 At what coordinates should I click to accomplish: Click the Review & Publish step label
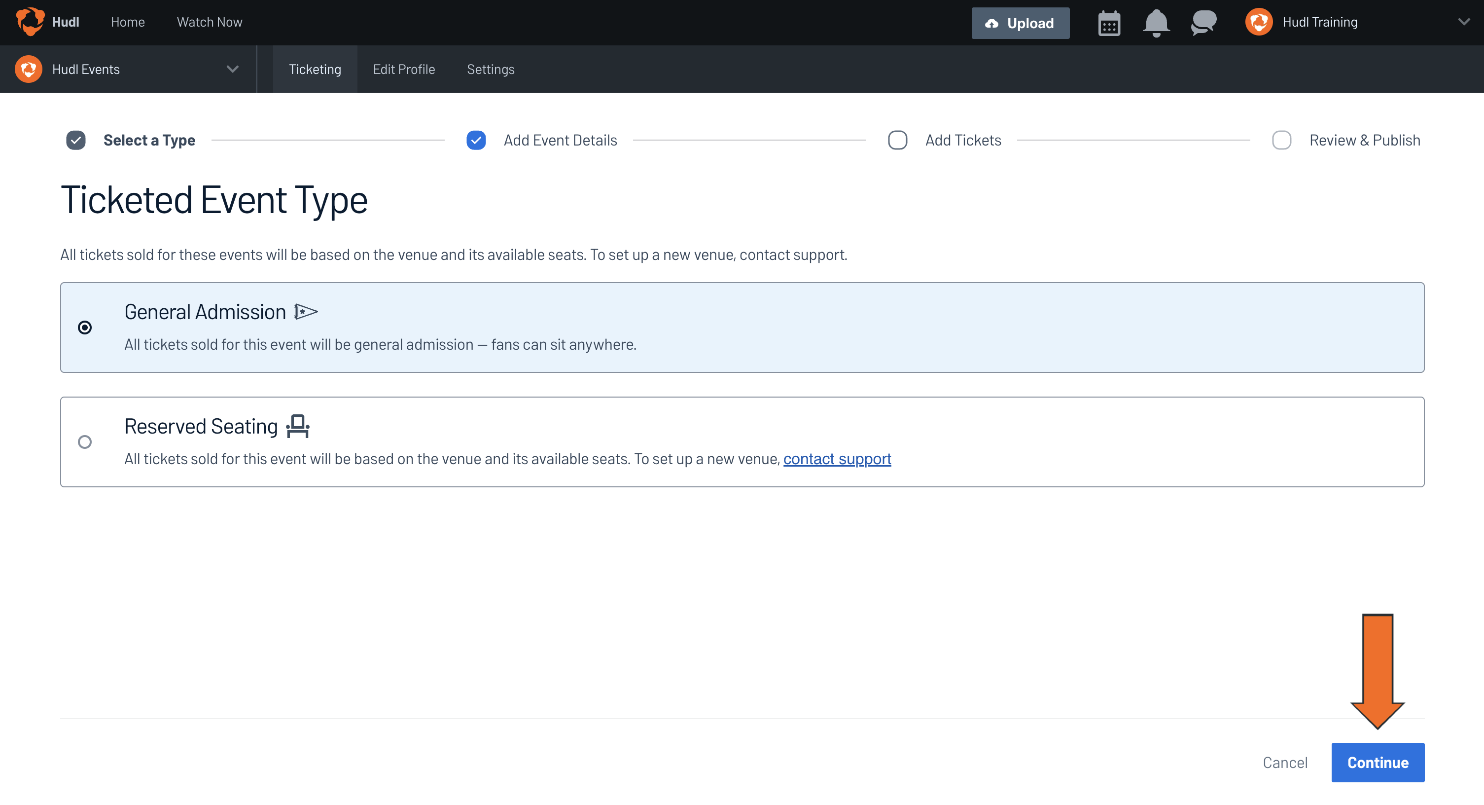coord(1365,140)
